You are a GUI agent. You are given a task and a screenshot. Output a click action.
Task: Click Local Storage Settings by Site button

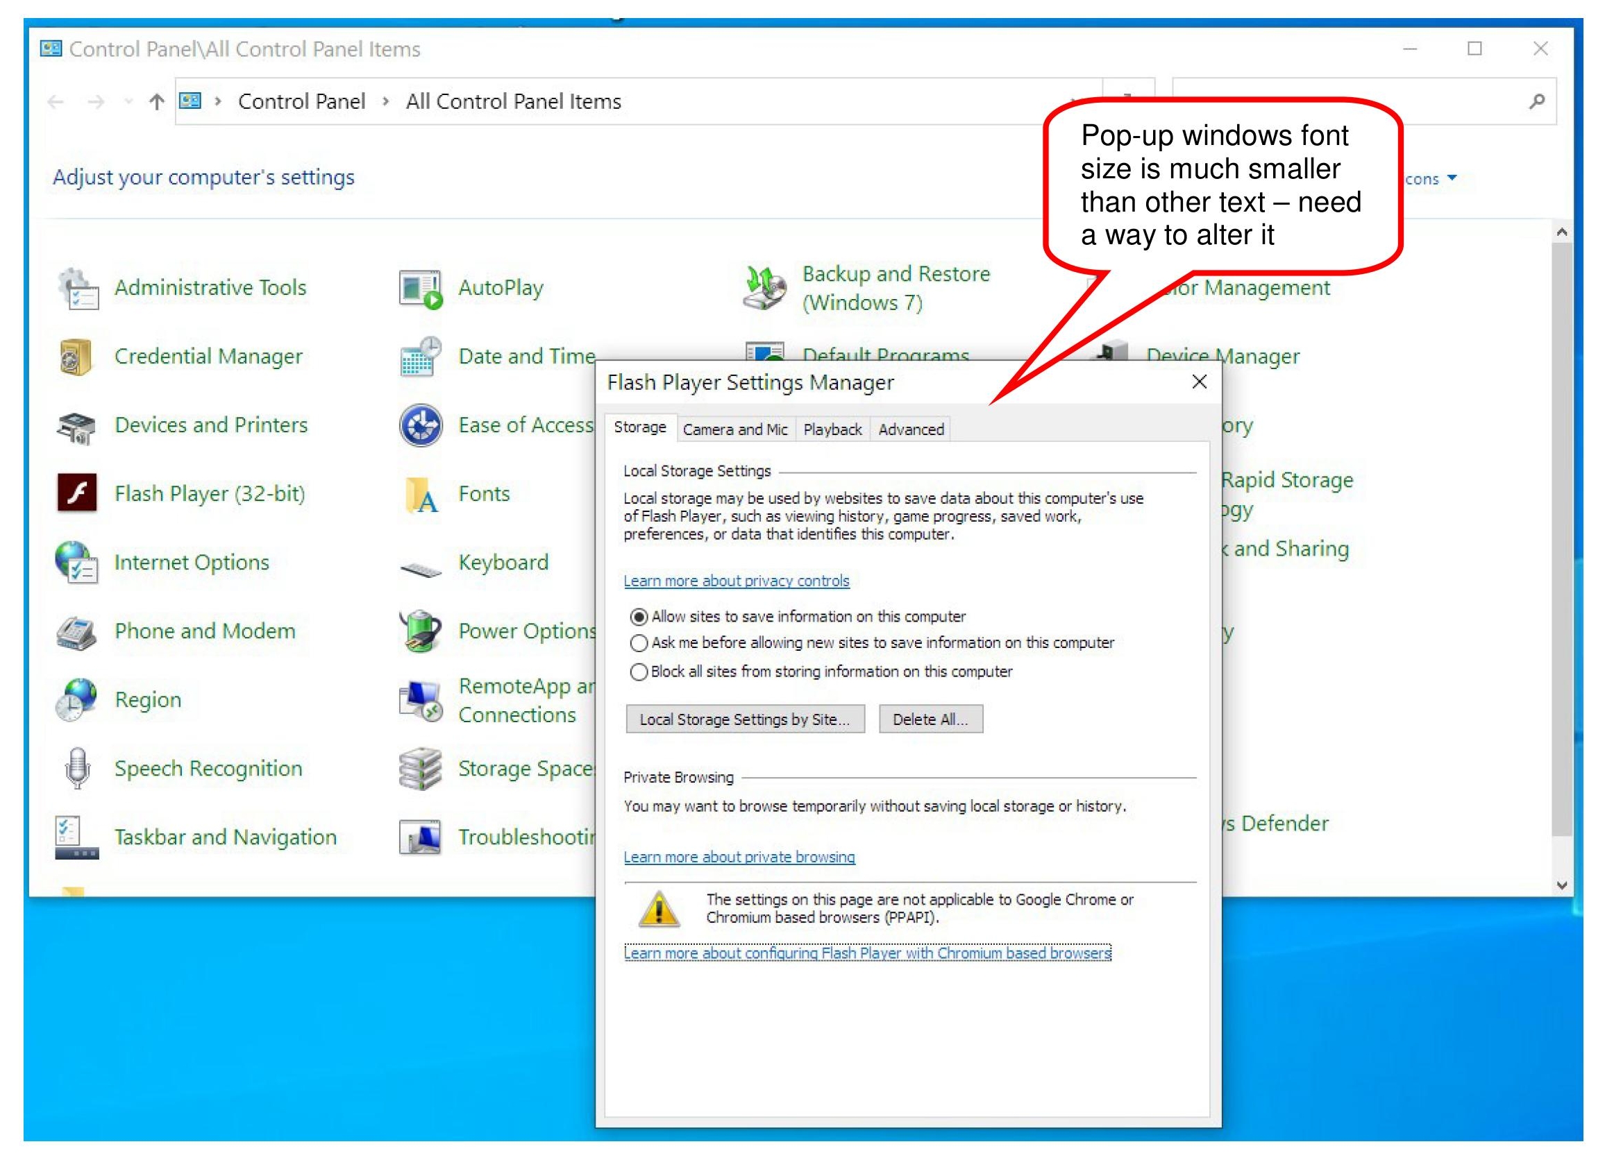[x=744, y=719]
